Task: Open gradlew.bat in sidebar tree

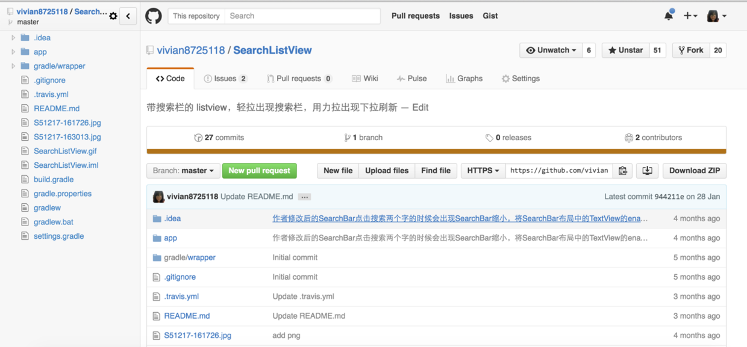Action: pos(54,222)
